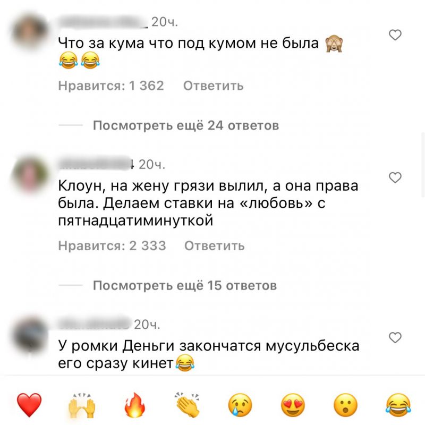Tap the surprised face emoji reaction
Screen dimensions: 425x425
coord(346,405)
